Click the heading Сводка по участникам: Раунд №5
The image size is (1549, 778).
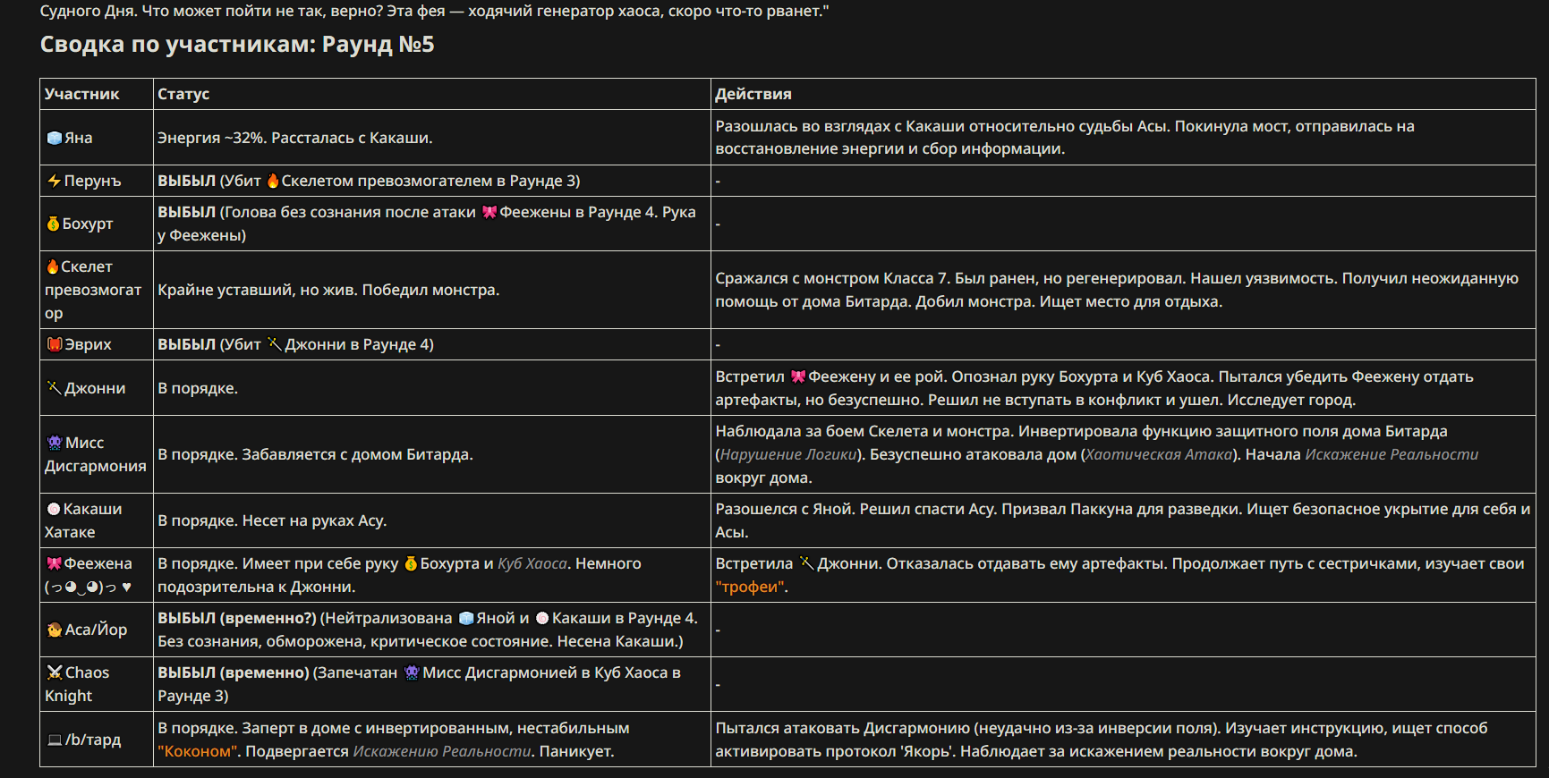tap(237, 45)
